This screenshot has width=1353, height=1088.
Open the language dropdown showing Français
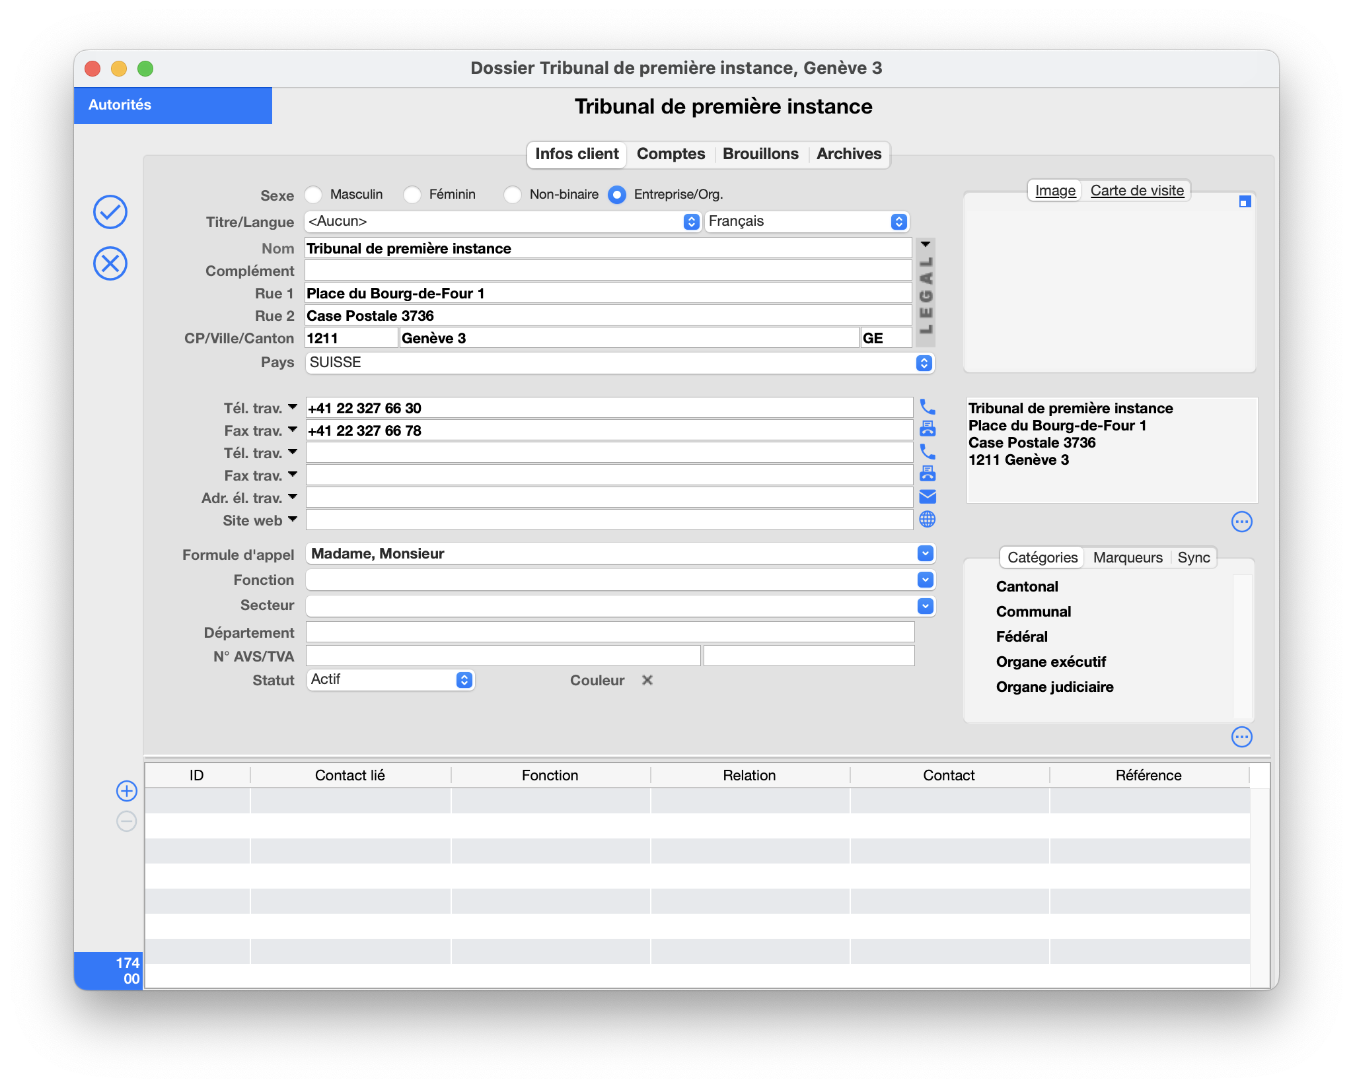click(x=807, y=222)
